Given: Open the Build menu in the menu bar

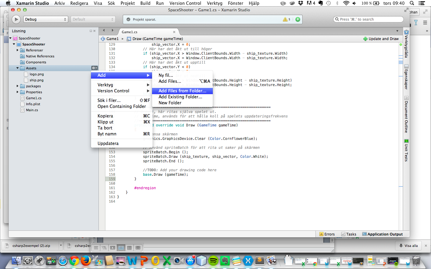Looking at the screenshot, I should [145, 3].
